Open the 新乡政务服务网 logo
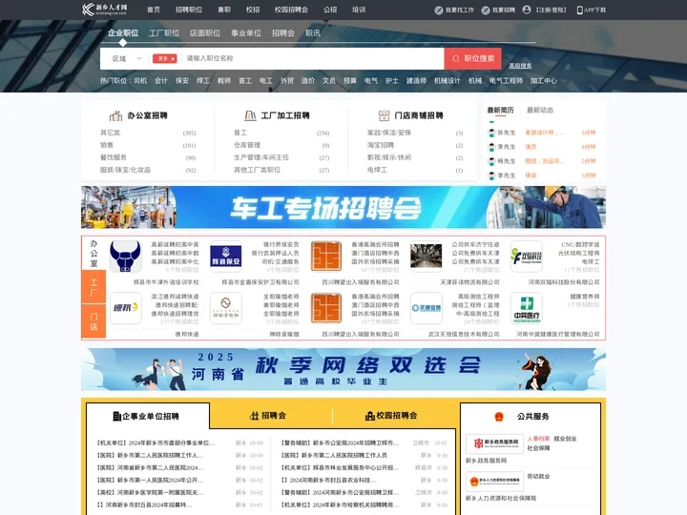 [x=494, y=443]
